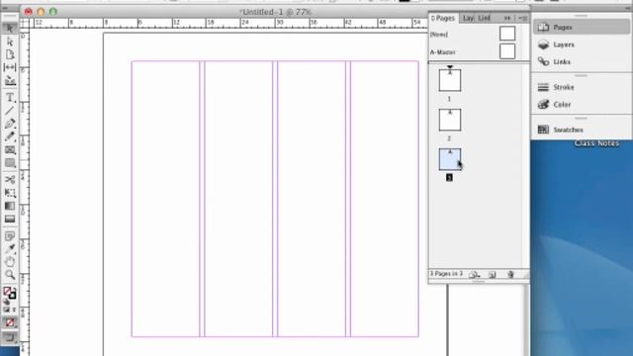633x356 pixels.
Task: Select the Zoom tool
Action: point(10,275)
